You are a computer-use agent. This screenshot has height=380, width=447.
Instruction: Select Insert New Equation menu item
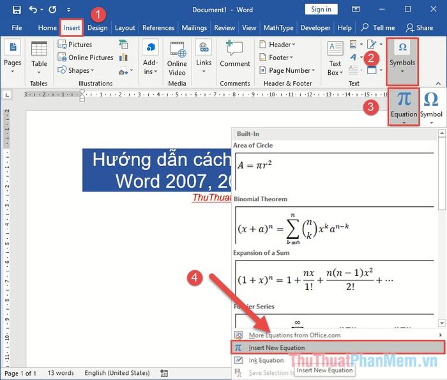pos(277,347)
